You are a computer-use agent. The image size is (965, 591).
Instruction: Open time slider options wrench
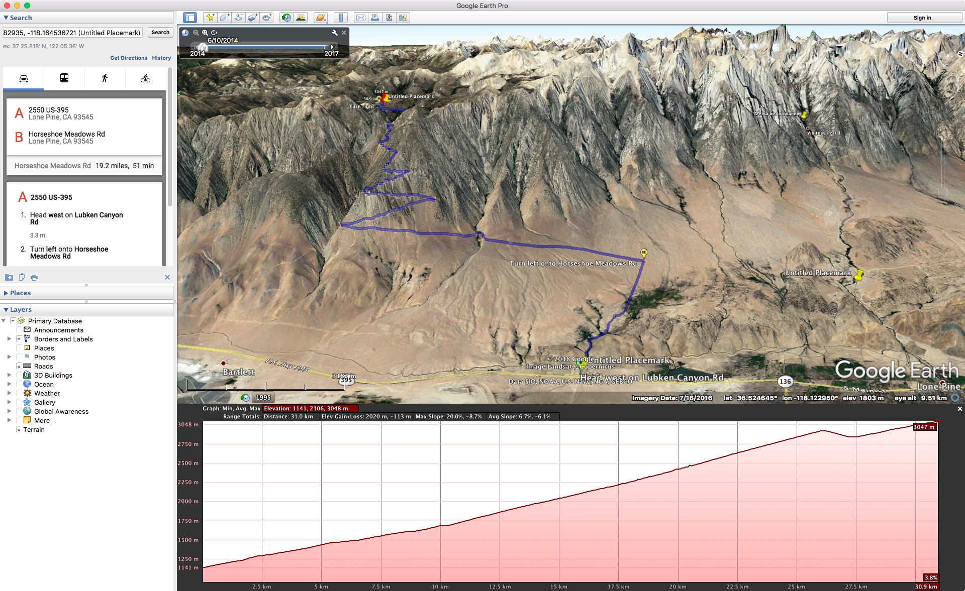pyautogui.click(x=334, y=33)
